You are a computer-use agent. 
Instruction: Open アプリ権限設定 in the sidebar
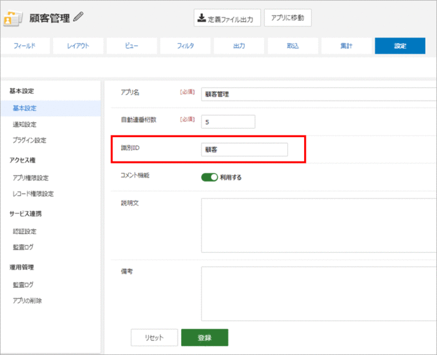tap(31, 178)
